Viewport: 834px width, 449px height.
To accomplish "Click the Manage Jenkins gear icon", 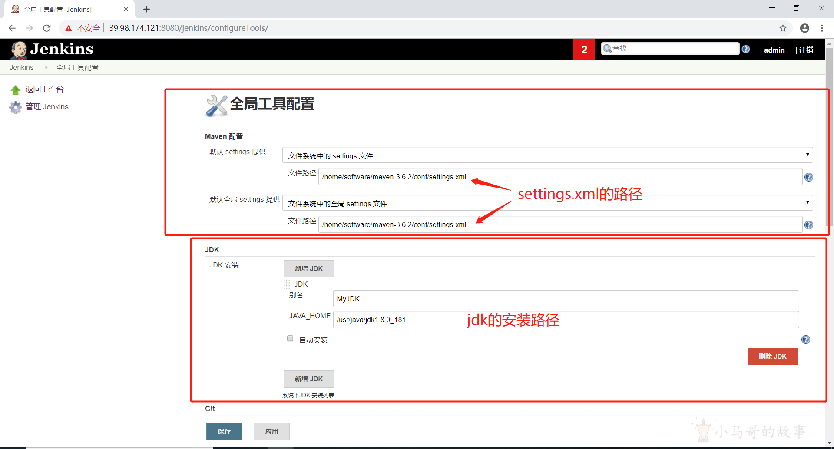I will pyautogui.click(x=16, y=107).
